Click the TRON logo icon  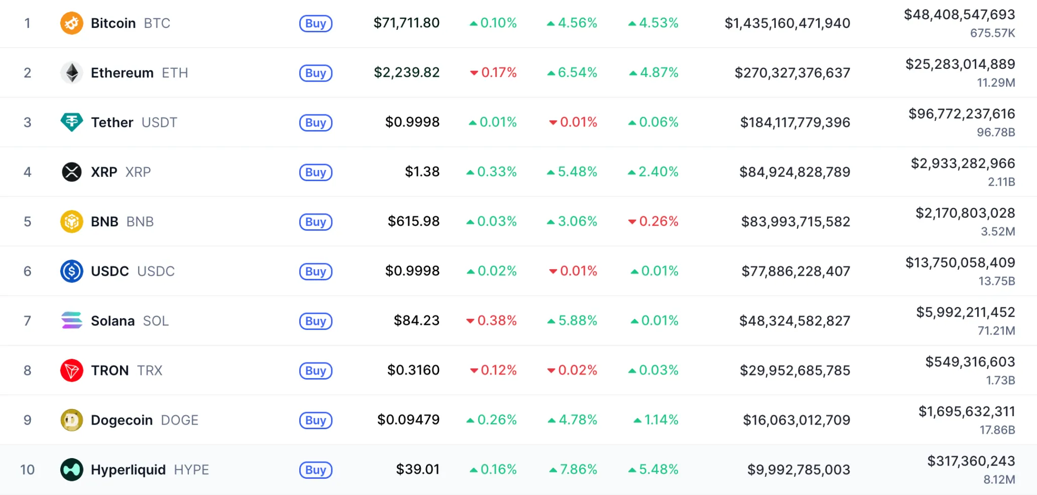point(71,370)
